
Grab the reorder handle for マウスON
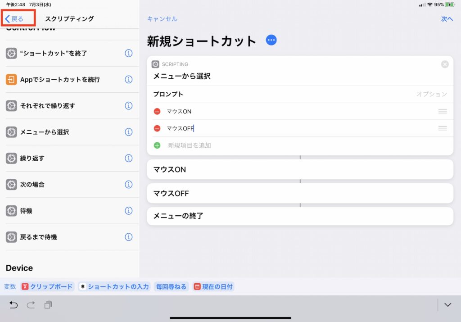pos(443,111)
